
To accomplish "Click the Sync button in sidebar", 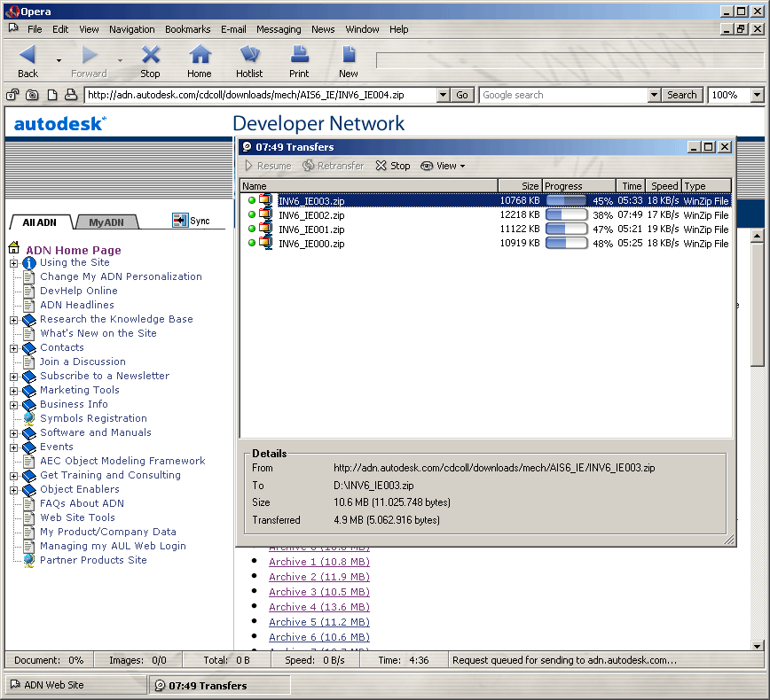I will coord(192,221).
